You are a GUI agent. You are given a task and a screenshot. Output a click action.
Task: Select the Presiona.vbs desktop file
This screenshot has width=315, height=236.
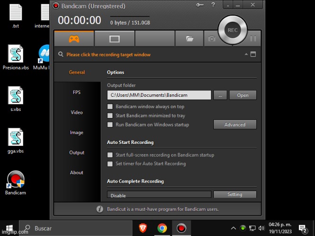[x=16, y=57]
